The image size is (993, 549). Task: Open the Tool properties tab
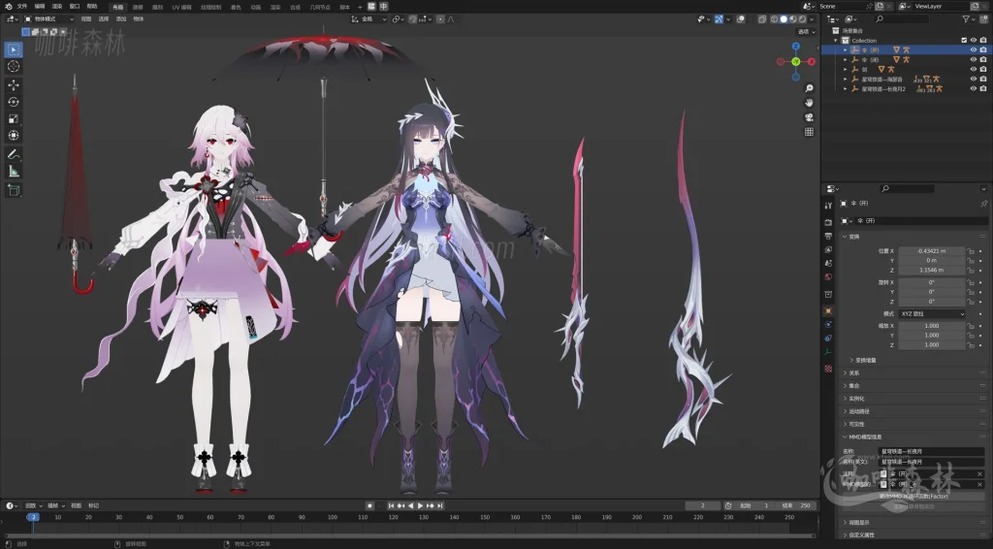[x=828, y=206]
